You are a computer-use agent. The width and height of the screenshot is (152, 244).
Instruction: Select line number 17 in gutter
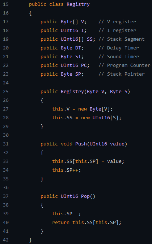6,21
